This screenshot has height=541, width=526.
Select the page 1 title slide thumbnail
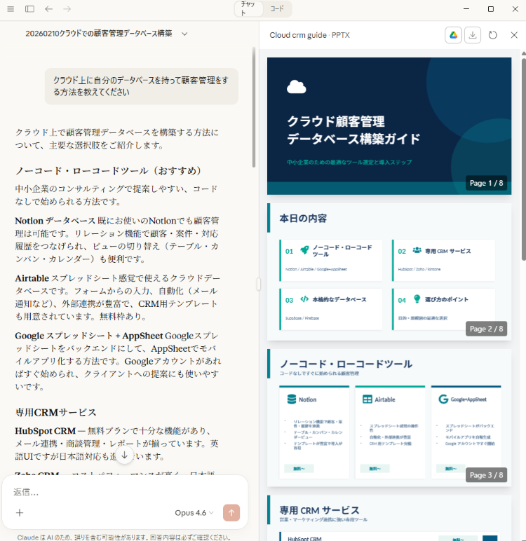point(389,125)
